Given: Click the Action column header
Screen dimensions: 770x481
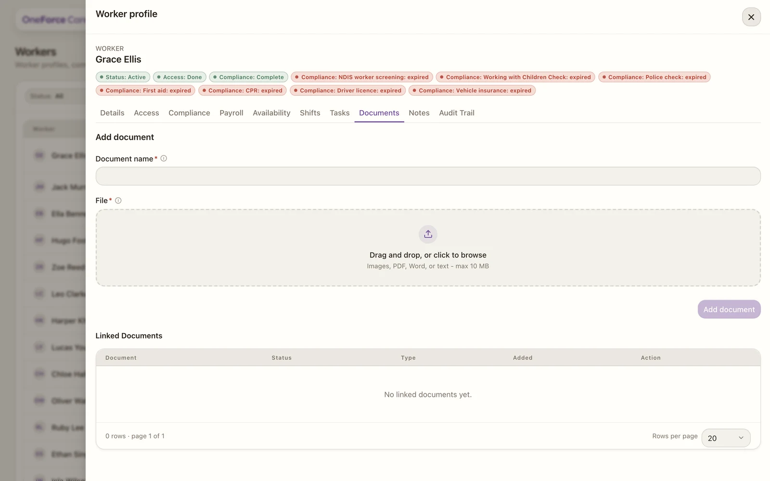Looking at the screenshot, I should click(651, 358).
